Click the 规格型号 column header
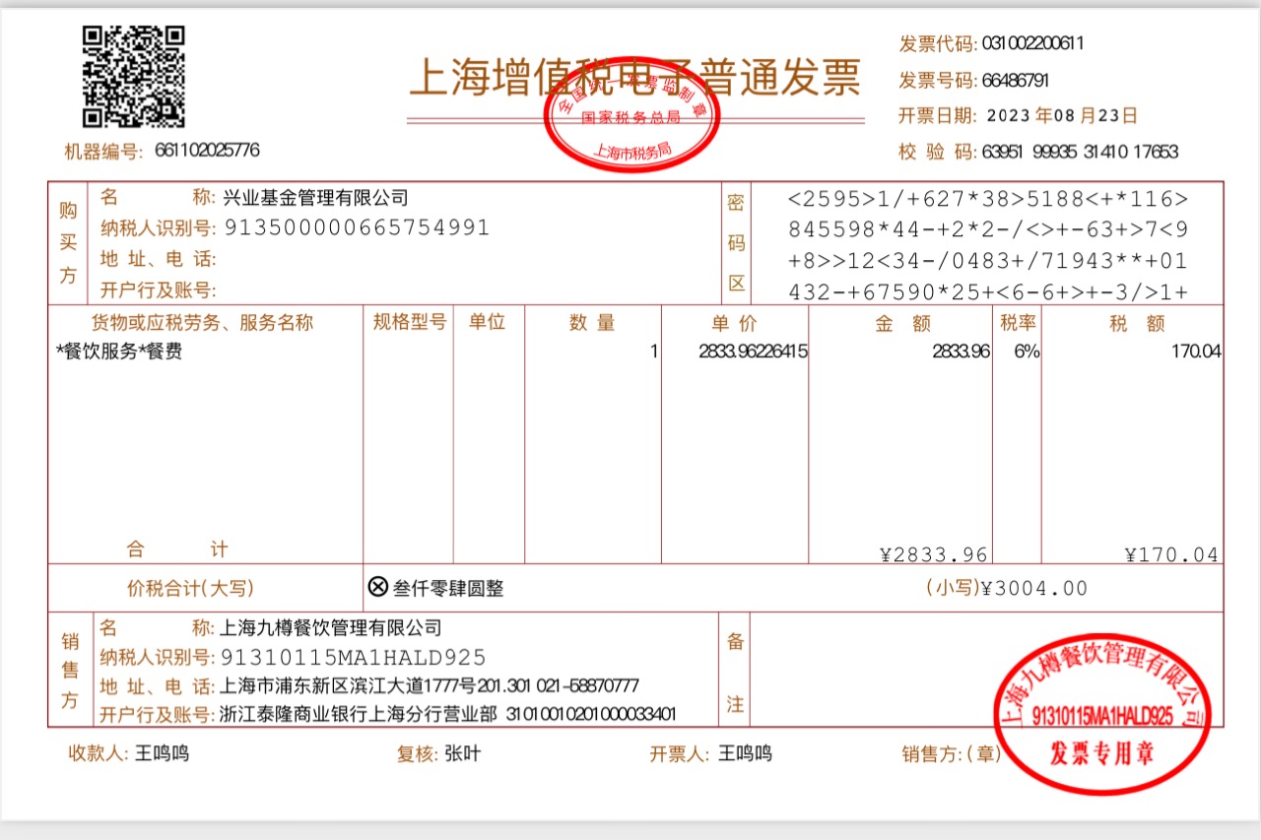This screenshot has width=1261, height=840. pos(409,322)
